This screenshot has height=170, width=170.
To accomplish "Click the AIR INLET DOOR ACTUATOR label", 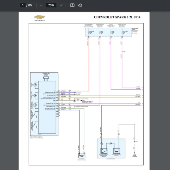I will (81, 159).
